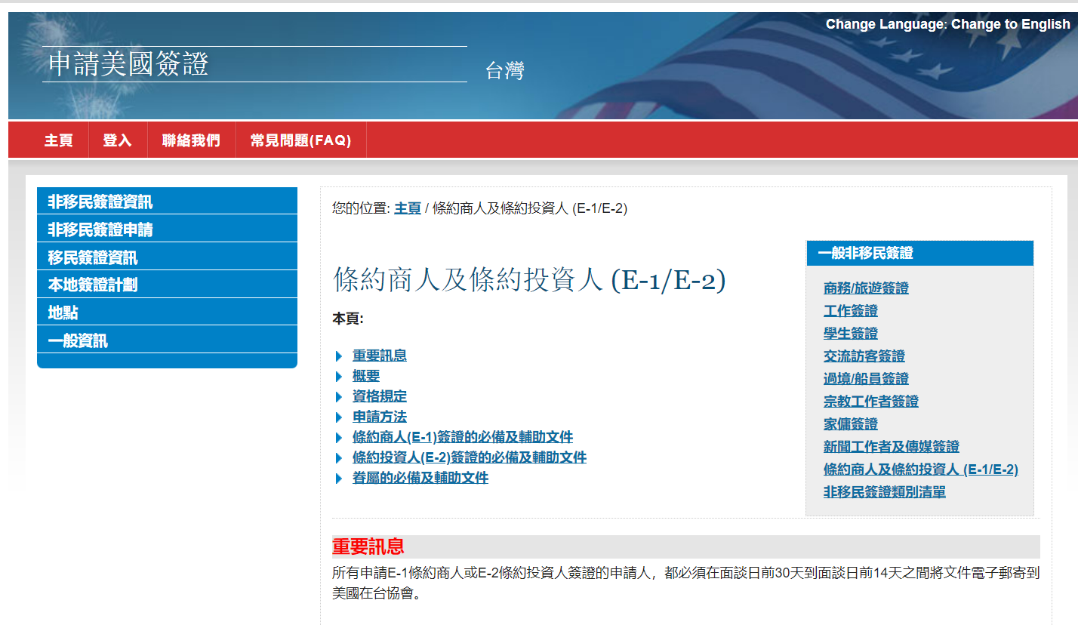Open the 主頁 tab in red navigation bar
The height and width of the screenshot is (625, 1078).
[x=58, y=140]
